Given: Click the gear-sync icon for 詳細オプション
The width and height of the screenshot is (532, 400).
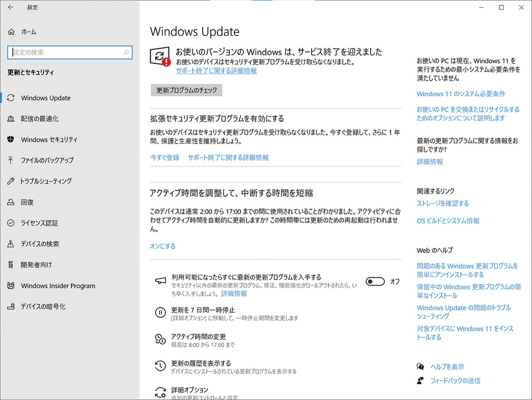Looking at the screenshot, I should point(160,392).
